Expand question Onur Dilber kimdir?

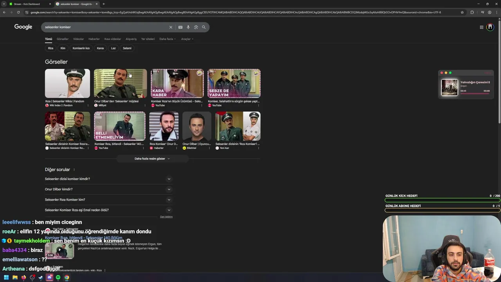pyautogui.click(x=108, y=189)
